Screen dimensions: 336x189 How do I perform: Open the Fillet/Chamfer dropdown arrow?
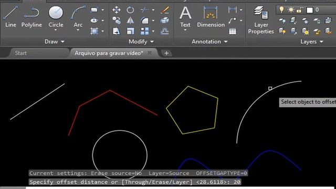pyautogui.click(x=153, y=20)
